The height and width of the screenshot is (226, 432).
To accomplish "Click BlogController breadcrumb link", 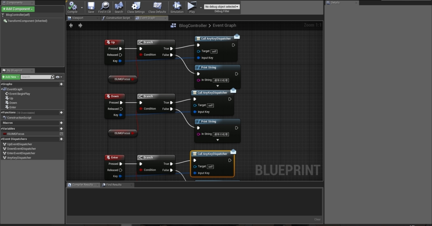I will [192, 25].
